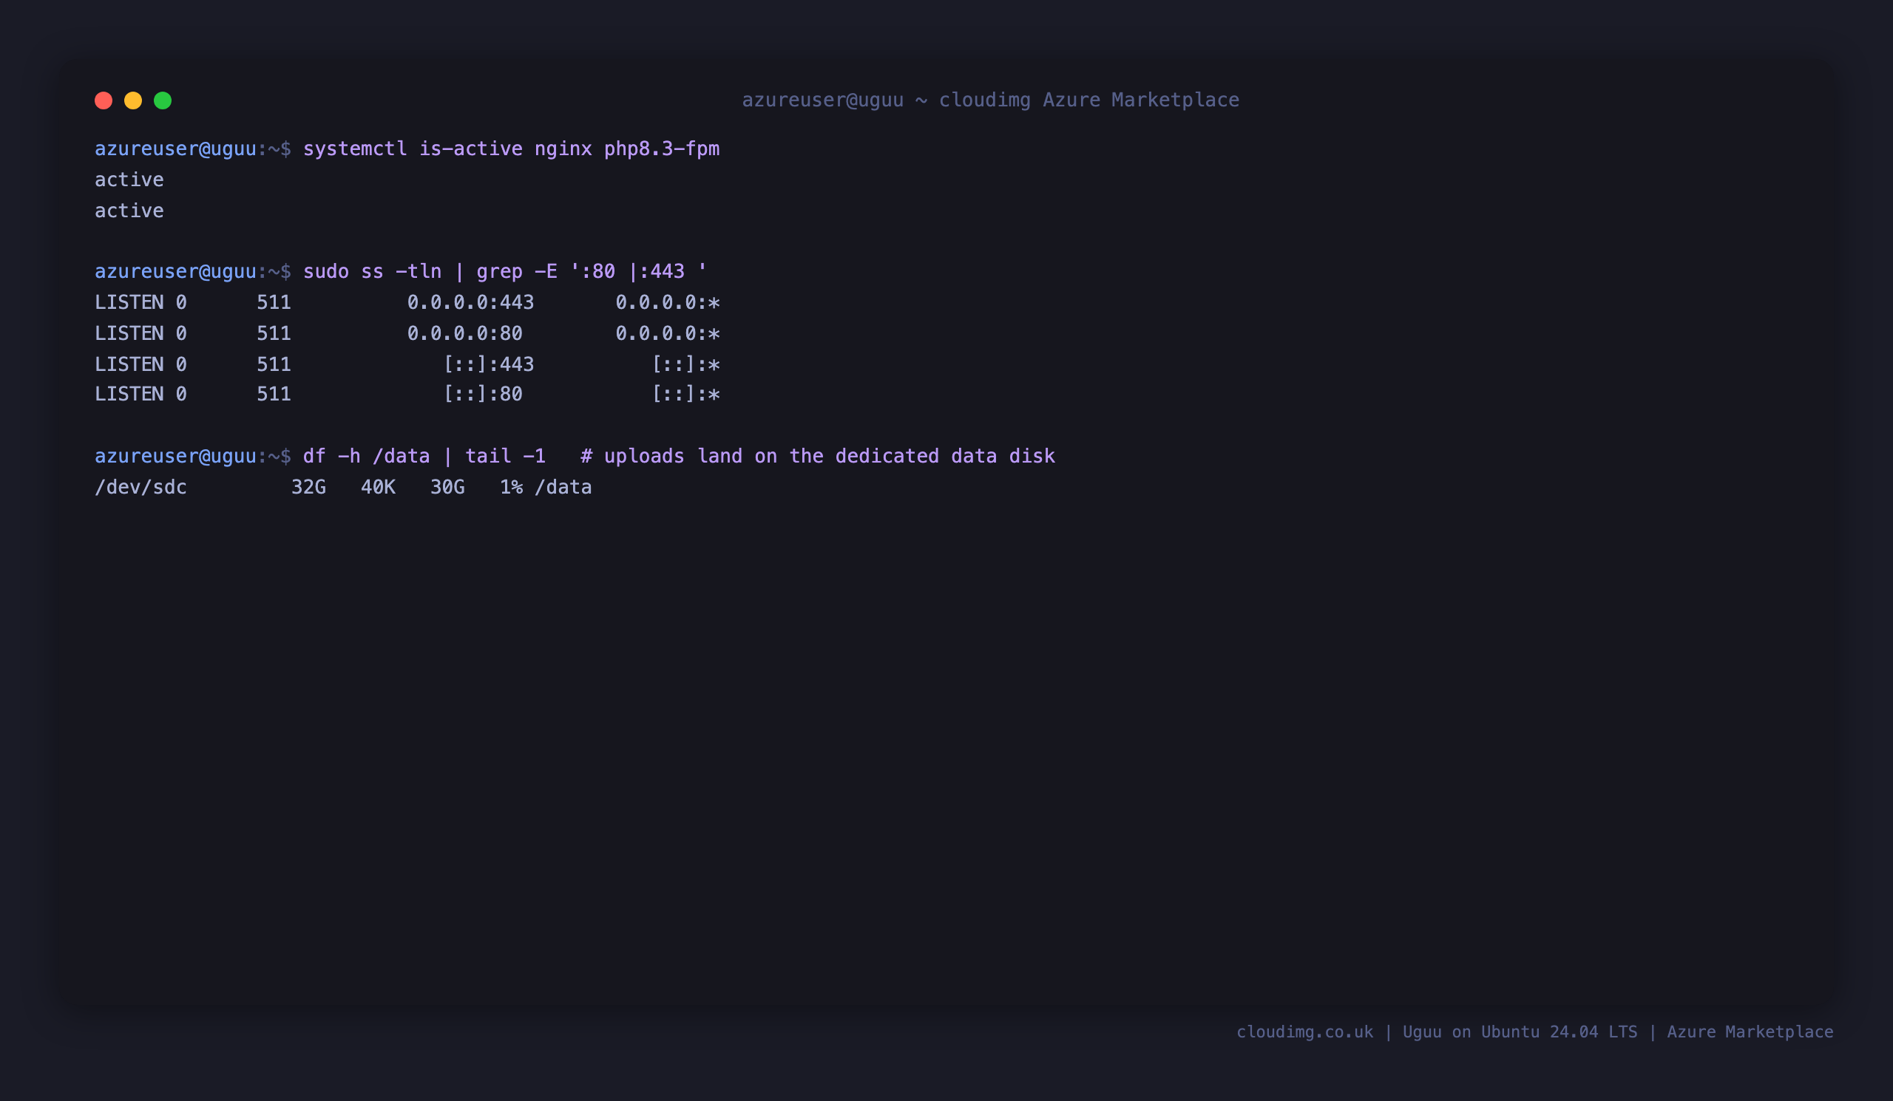The width and height of the screenshot is (1893, 1101).
Task: Click the local address '0.0.0.0:80'
Action: [x=465, y=333]
